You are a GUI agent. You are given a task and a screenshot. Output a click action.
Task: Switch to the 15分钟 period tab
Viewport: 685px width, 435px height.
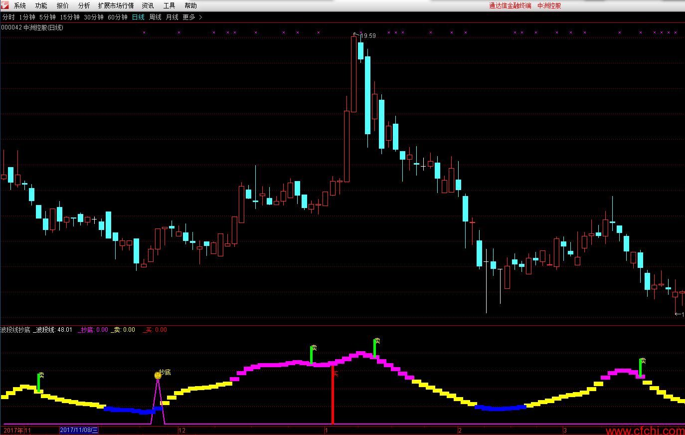click(x=70, y=17)
